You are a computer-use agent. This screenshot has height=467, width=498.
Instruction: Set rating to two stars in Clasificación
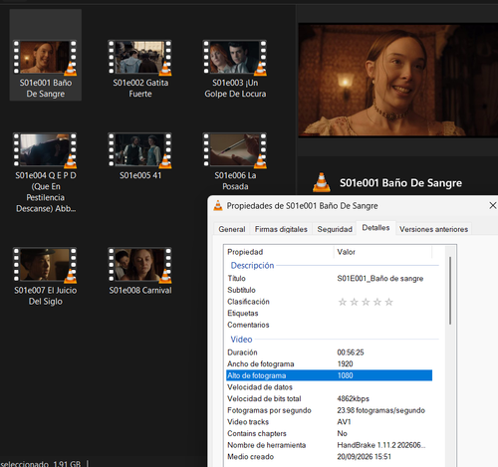coord(354,302)
